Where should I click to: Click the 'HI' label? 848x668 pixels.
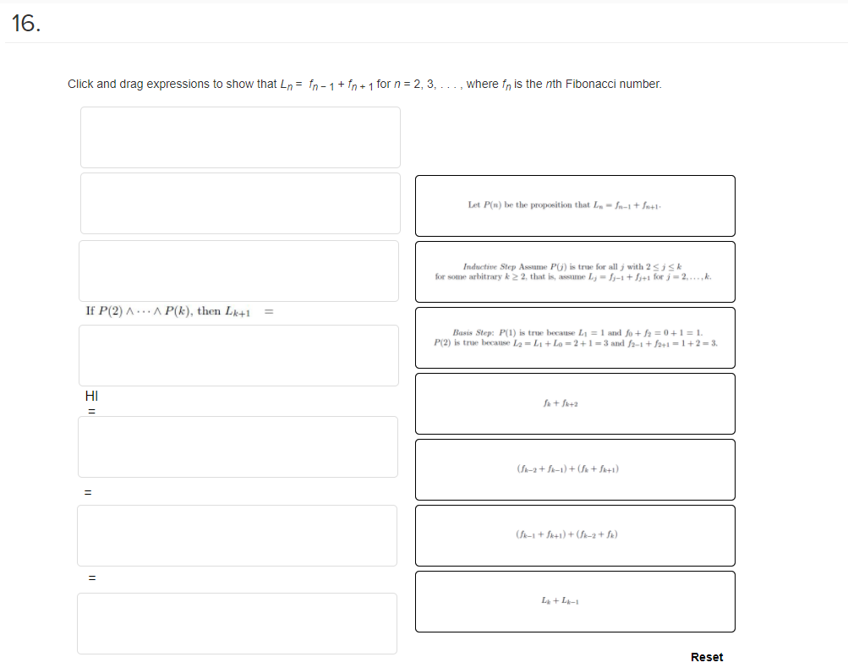(91, 396)
